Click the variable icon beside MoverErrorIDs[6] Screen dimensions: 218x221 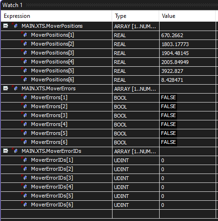[24, 205]
